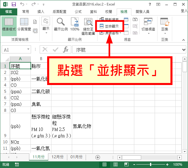The width and height of the screenshot is (188, 168).
Task: Click the view side by side icon
Action: pyautogui.click(x=135, y=20)
